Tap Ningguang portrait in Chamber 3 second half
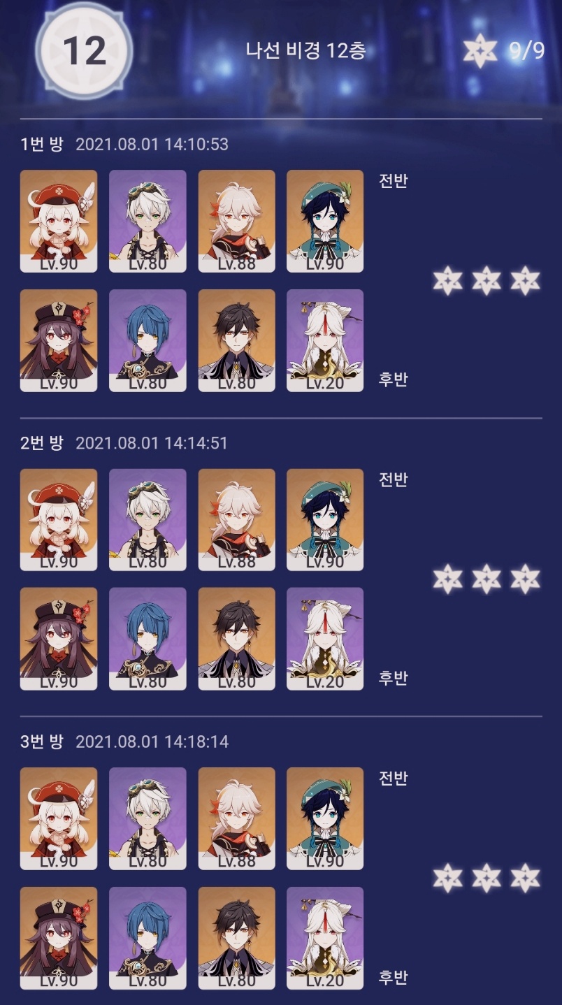 pos(325,938)
